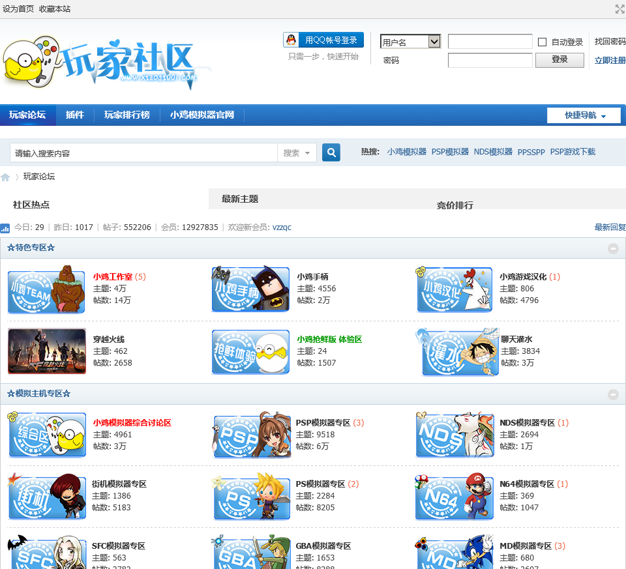The width and height of the screenshot is (626, 569).
Task: Click the 立即注册 link
Action: pyautogui.click(x=610, y=61)
